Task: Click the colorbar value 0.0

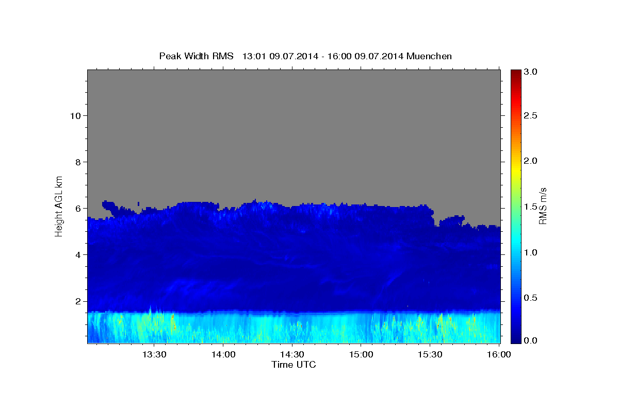Action: [x=531, y=340]
